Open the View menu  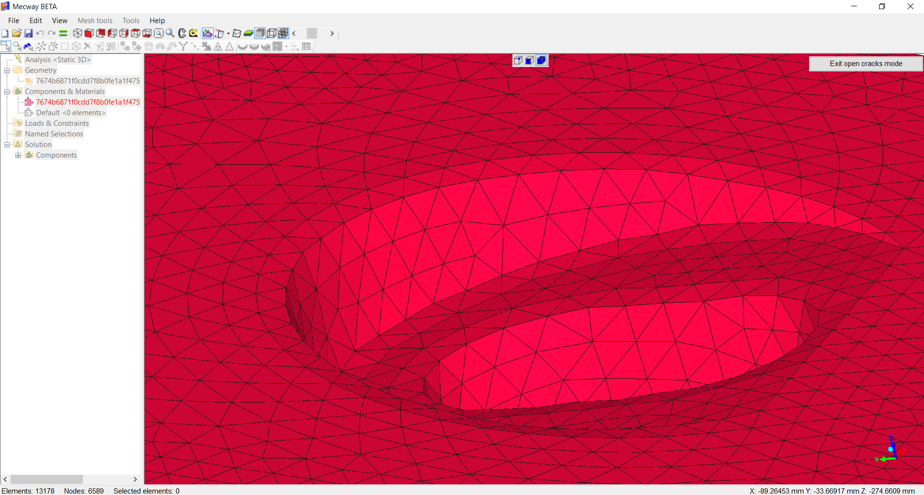pos(60,21)
